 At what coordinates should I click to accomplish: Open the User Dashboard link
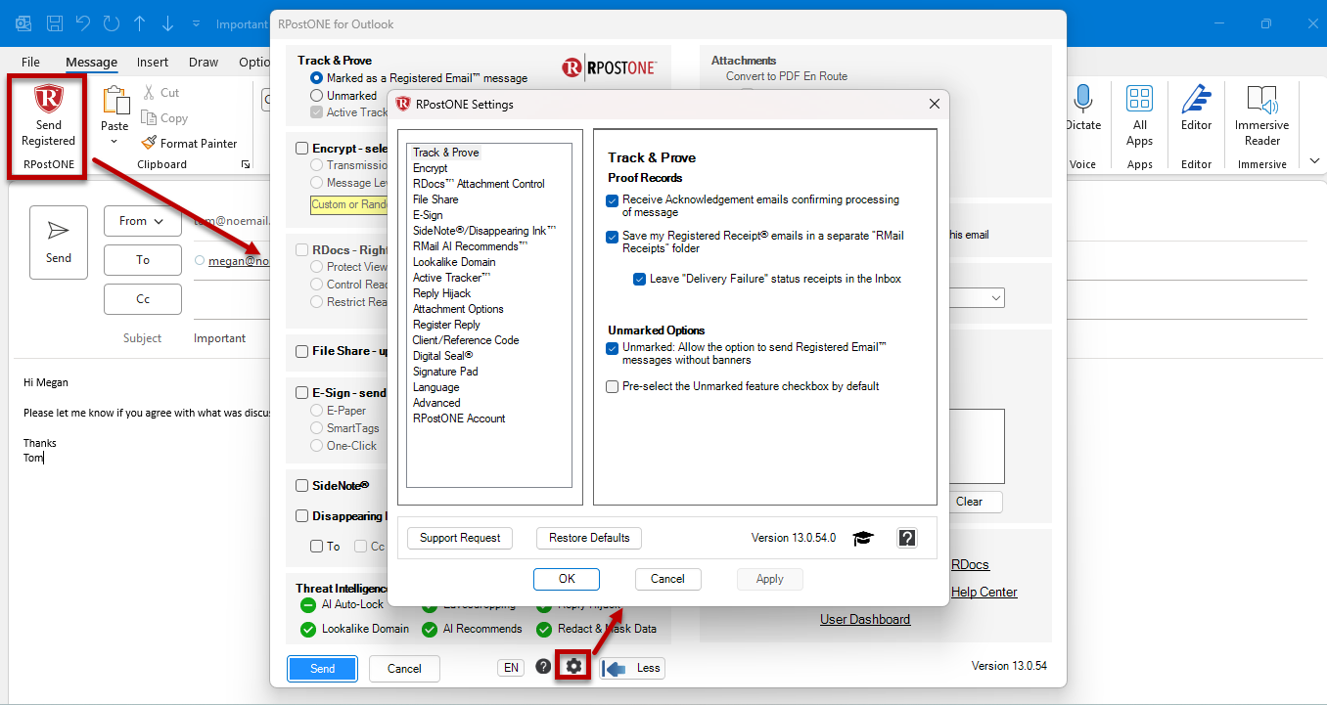(x=865, y=619)
